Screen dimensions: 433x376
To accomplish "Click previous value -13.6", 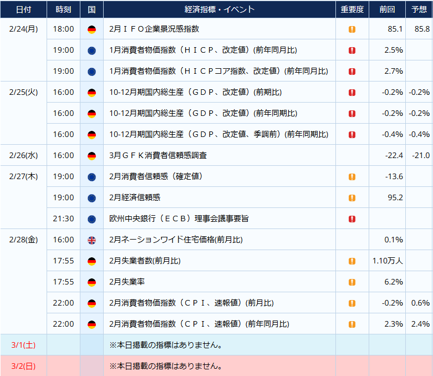I will (x=394, y=176).
